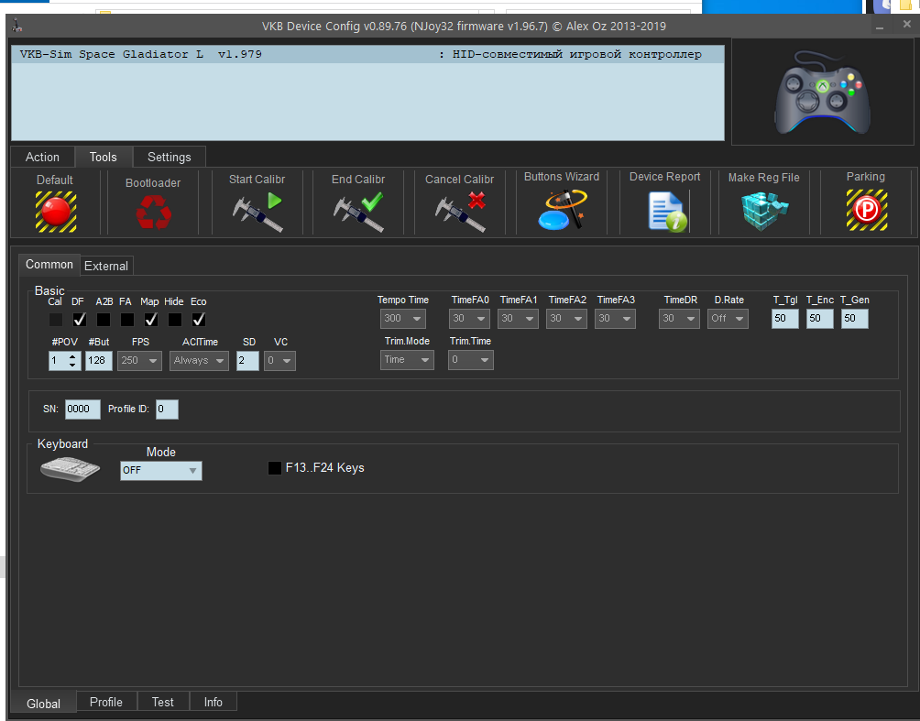Enable the FA checkbox
Image resolution: width=920 pixels, height=721 pixels.
[x=126, y=320]
